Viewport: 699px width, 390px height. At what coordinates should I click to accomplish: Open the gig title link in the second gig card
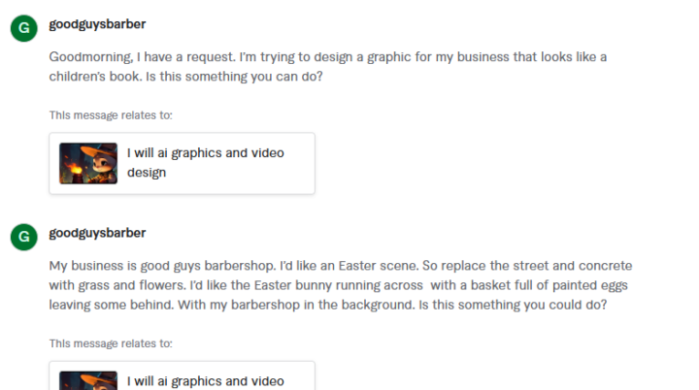pos(206,381)
